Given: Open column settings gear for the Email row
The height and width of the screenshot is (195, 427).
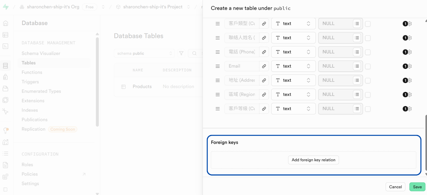Looking at the screenshot, I should (410, 66).
